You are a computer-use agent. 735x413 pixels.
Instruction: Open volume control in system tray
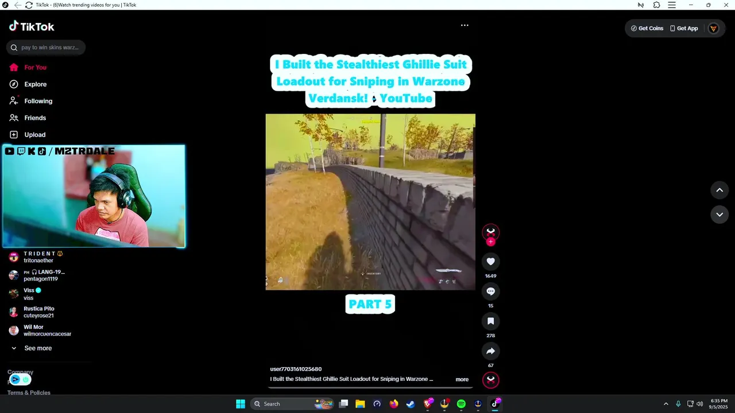(699, 404)
